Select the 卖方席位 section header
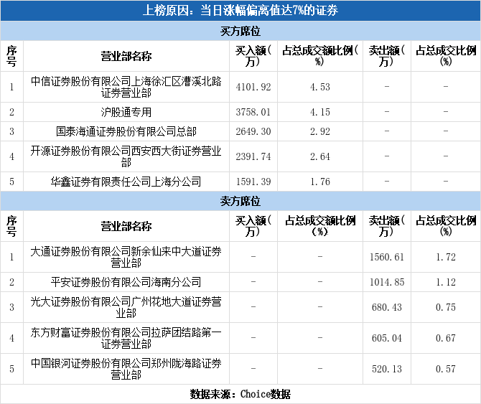 (240, 201)
